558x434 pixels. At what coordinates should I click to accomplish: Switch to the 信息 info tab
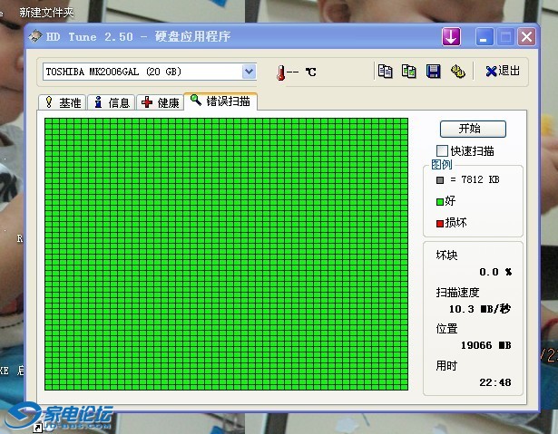112,102
